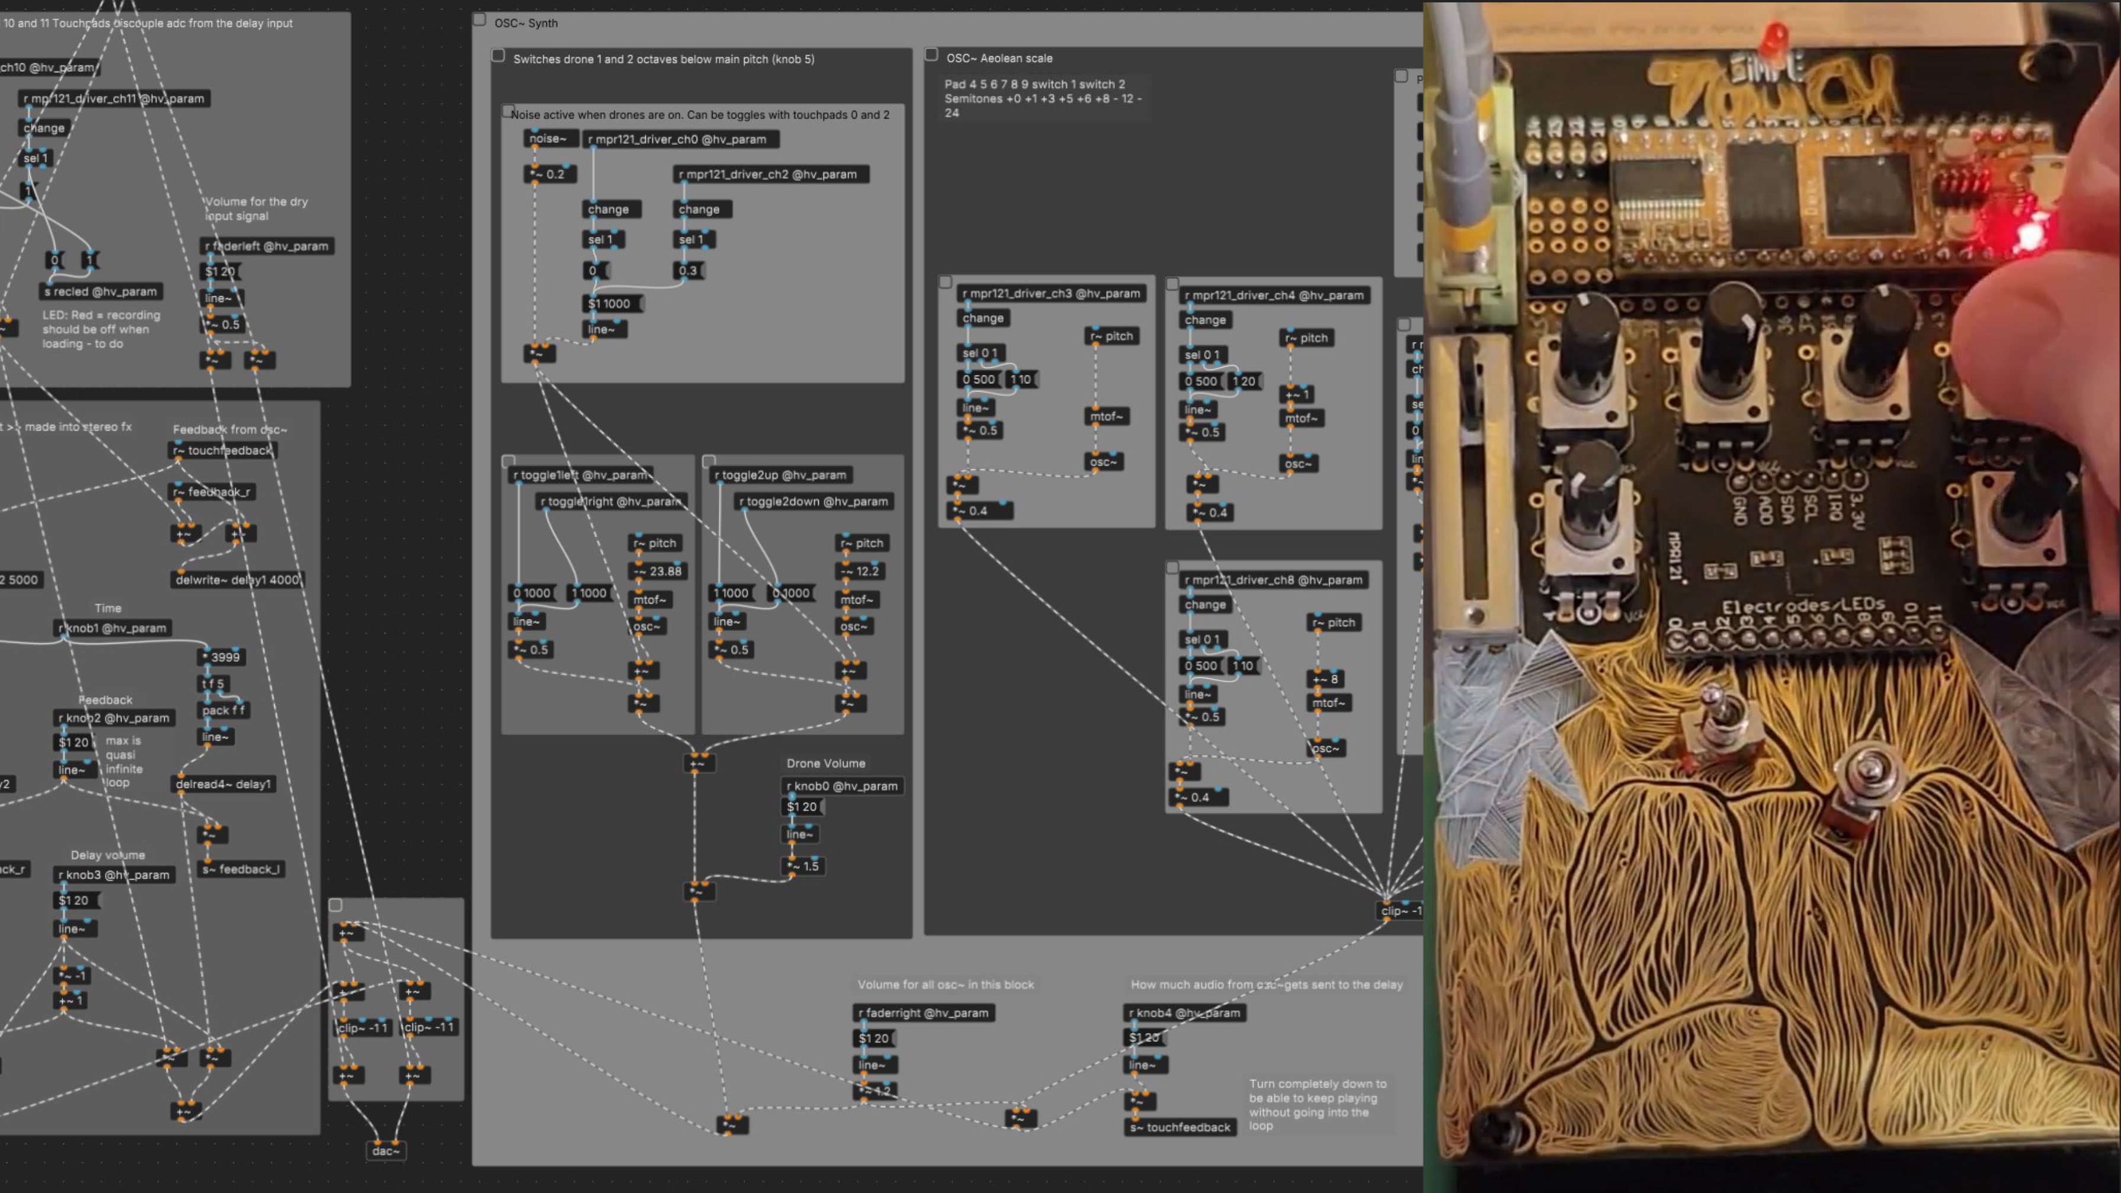Toggle checkbox beside 'Switches drone 1 and 2' comment
The width and height of the screenshot is (2121, 1193).
point(498,56)
